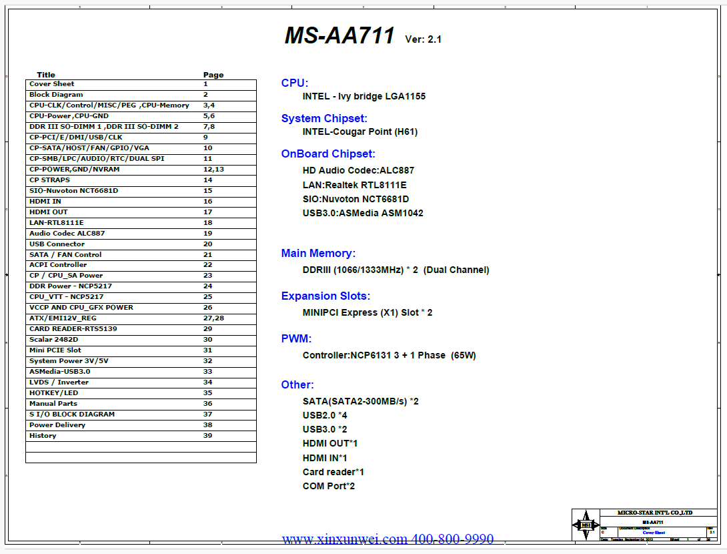Click 'Power Delivery' entry
The height and width of the screenshot is (554, 727).
(141, 425)
